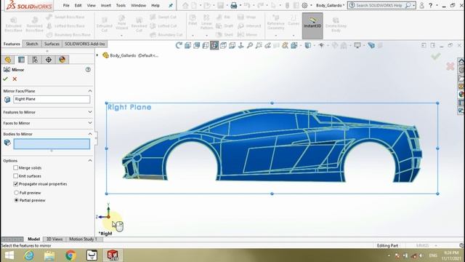Click the Previous View rotate icon

click(x=179, y=45)
